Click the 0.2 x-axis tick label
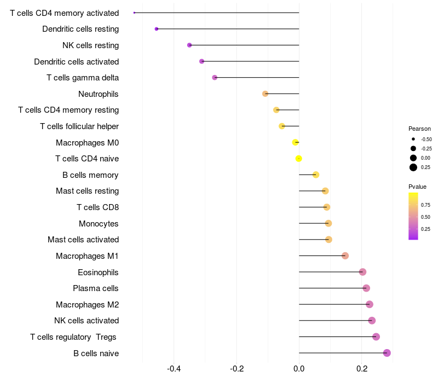 click(361, 369)
